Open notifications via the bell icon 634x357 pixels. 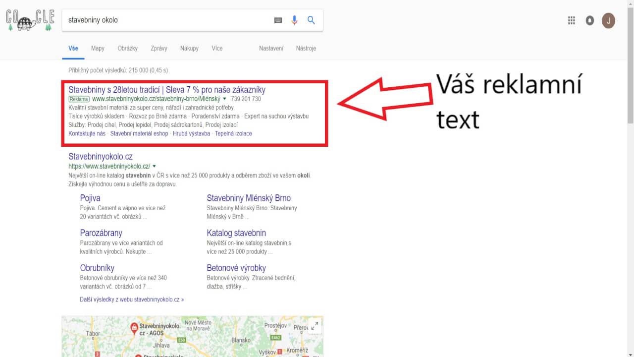click(589, 20)
